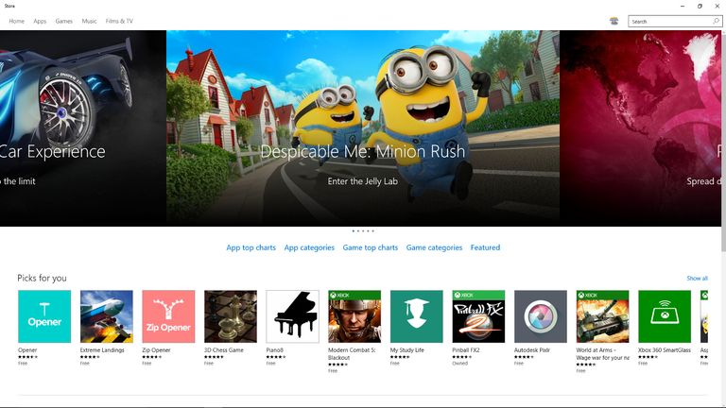Open the 3D Chess Game icon

click(x=231, y=316)
